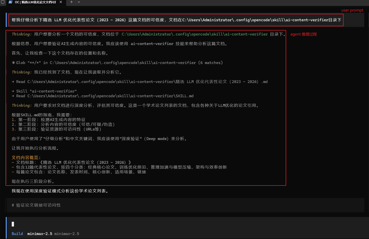Click list item 第三阶段：验证资源的可访问性
The image size is (369, 239).
(57, 129)
